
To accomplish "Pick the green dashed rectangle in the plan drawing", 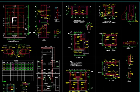I will pos(15,21).
